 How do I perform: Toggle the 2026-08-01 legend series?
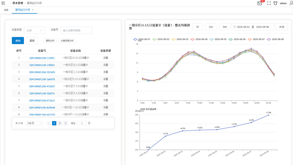(142, 39)
